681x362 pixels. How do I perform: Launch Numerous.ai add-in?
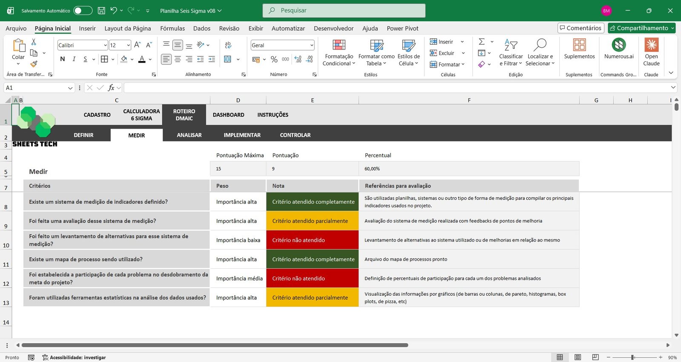pos(619,49)
